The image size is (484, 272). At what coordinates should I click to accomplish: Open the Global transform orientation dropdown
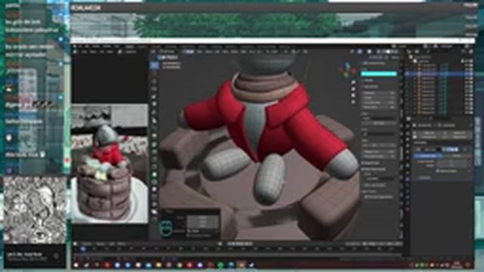point(272,51)
